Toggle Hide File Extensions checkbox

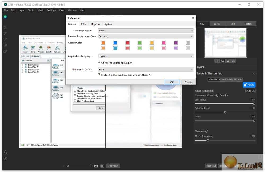point(75,101)
